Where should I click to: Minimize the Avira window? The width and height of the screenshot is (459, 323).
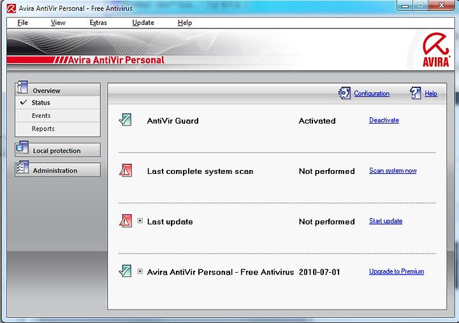click(x=405, y=6)
